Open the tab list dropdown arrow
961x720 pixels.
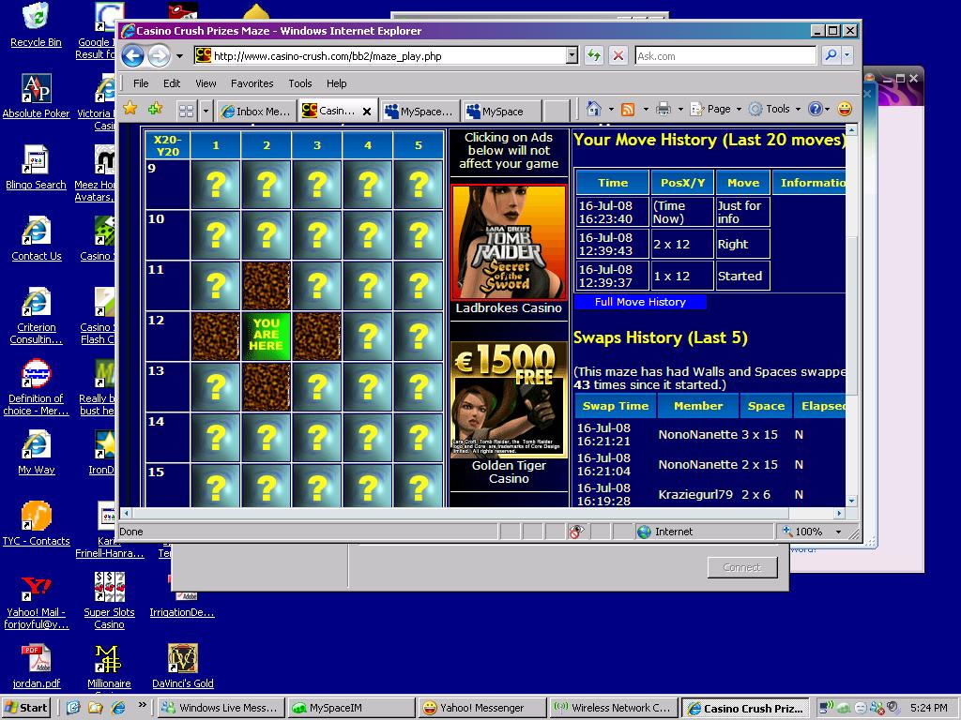pos(206,111)
